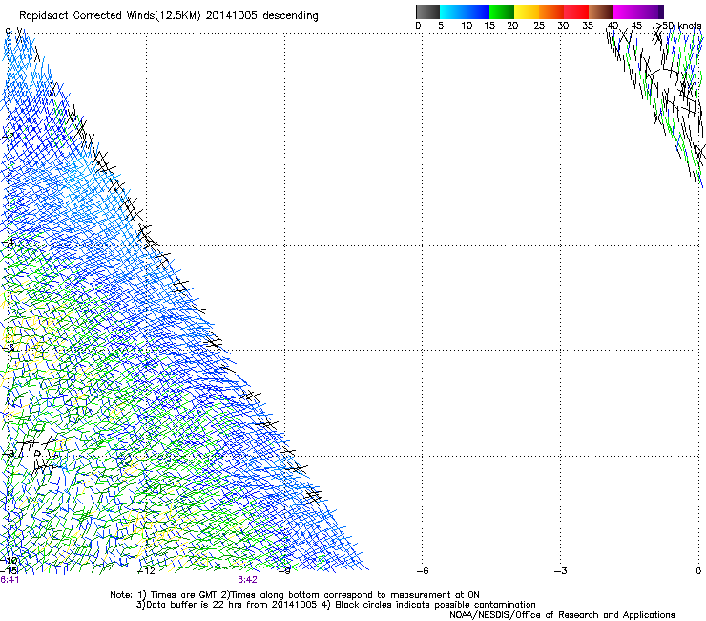Click the '6:41' purple time label
Screen dimensions: 706x621
(10, 580)
